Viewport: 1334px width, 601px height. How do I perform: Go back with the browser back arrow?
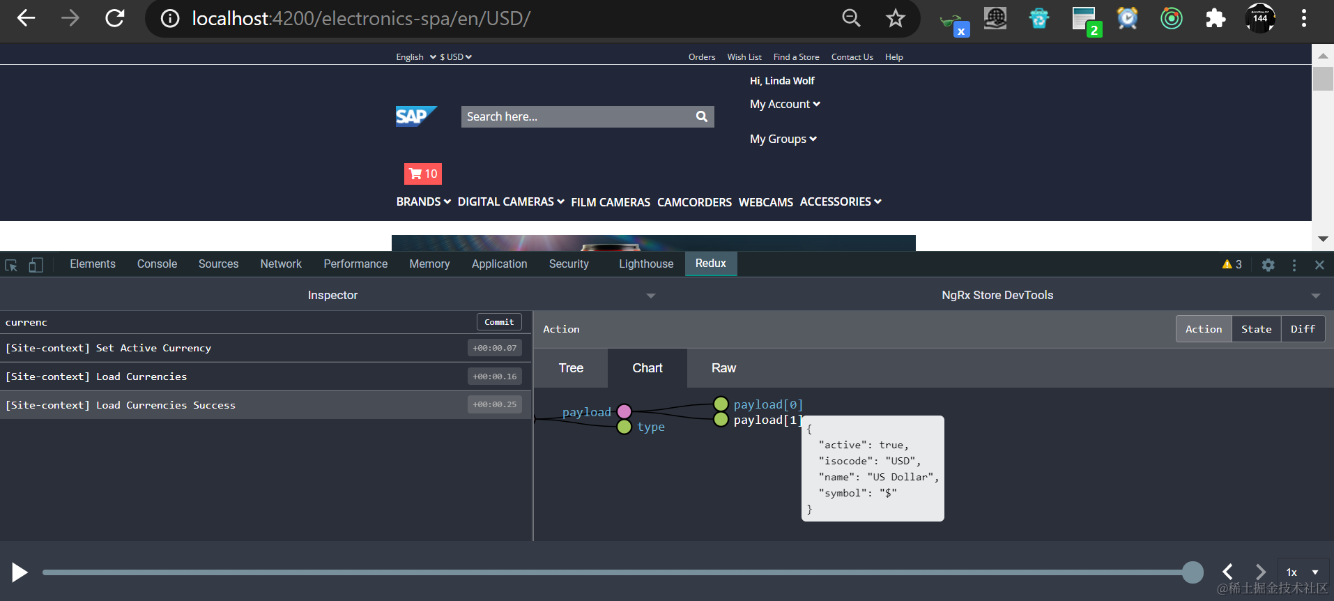[26, 18]
